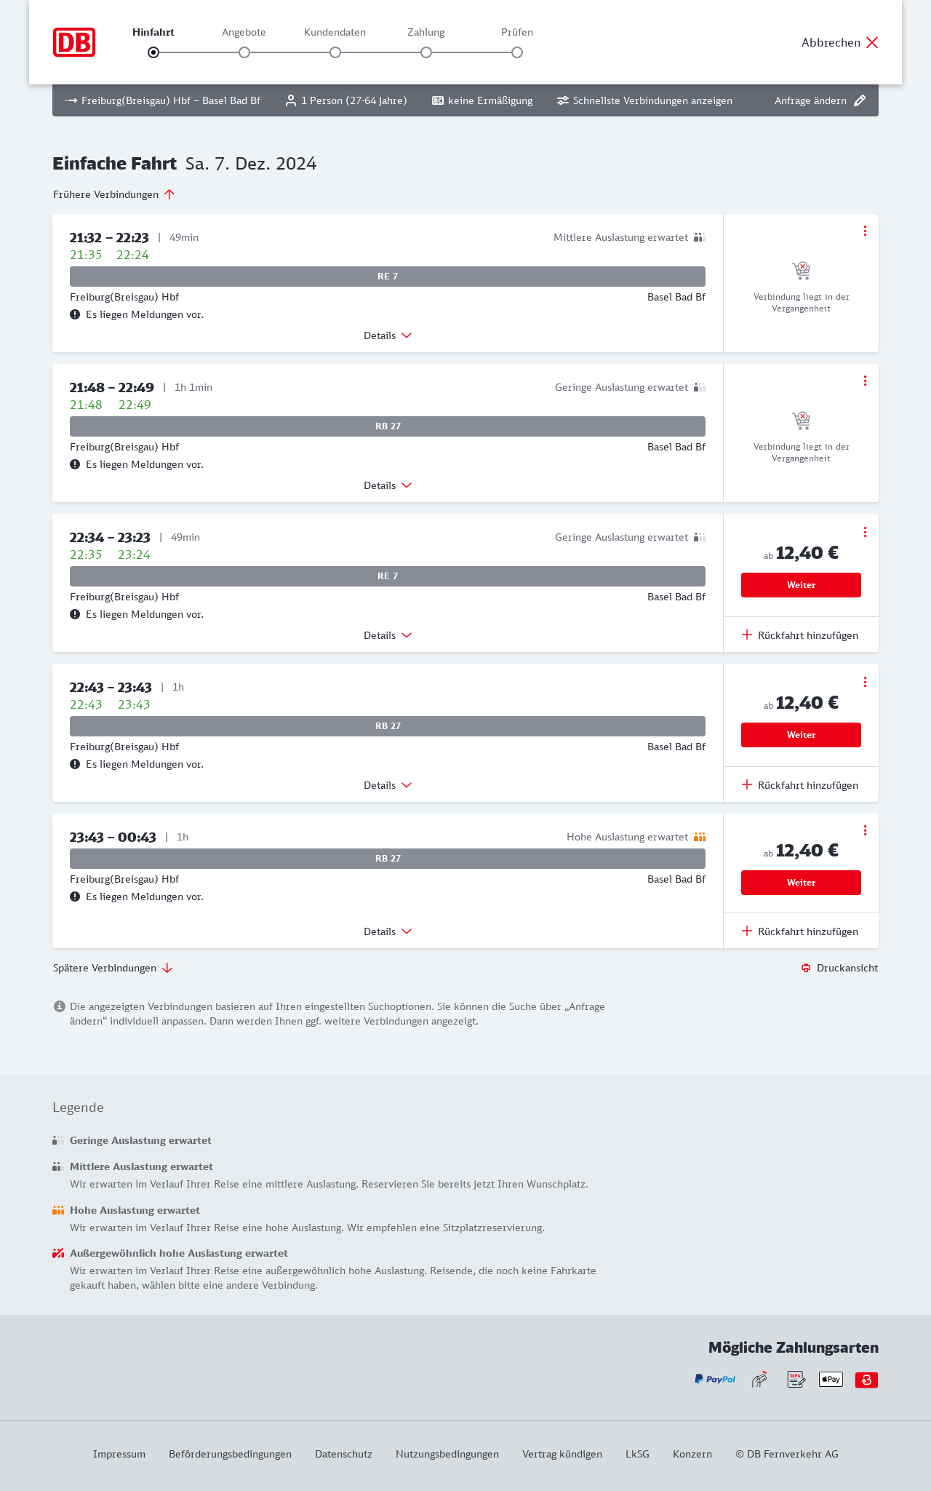Viewport: 931px width, 1491px height.
Task: Click Weiter for the 22:34 connection
Action: pyautogui.click(x=801, y=585)
